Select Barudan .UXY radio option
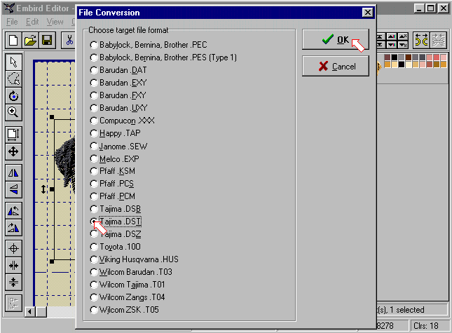Viewport: 452px width, 333px height. 118,108
